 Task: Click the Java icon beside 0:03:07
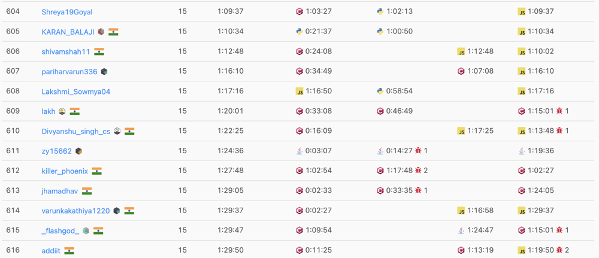299,151
